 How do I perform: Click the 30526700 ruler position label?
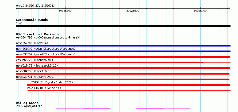(200, 11)
